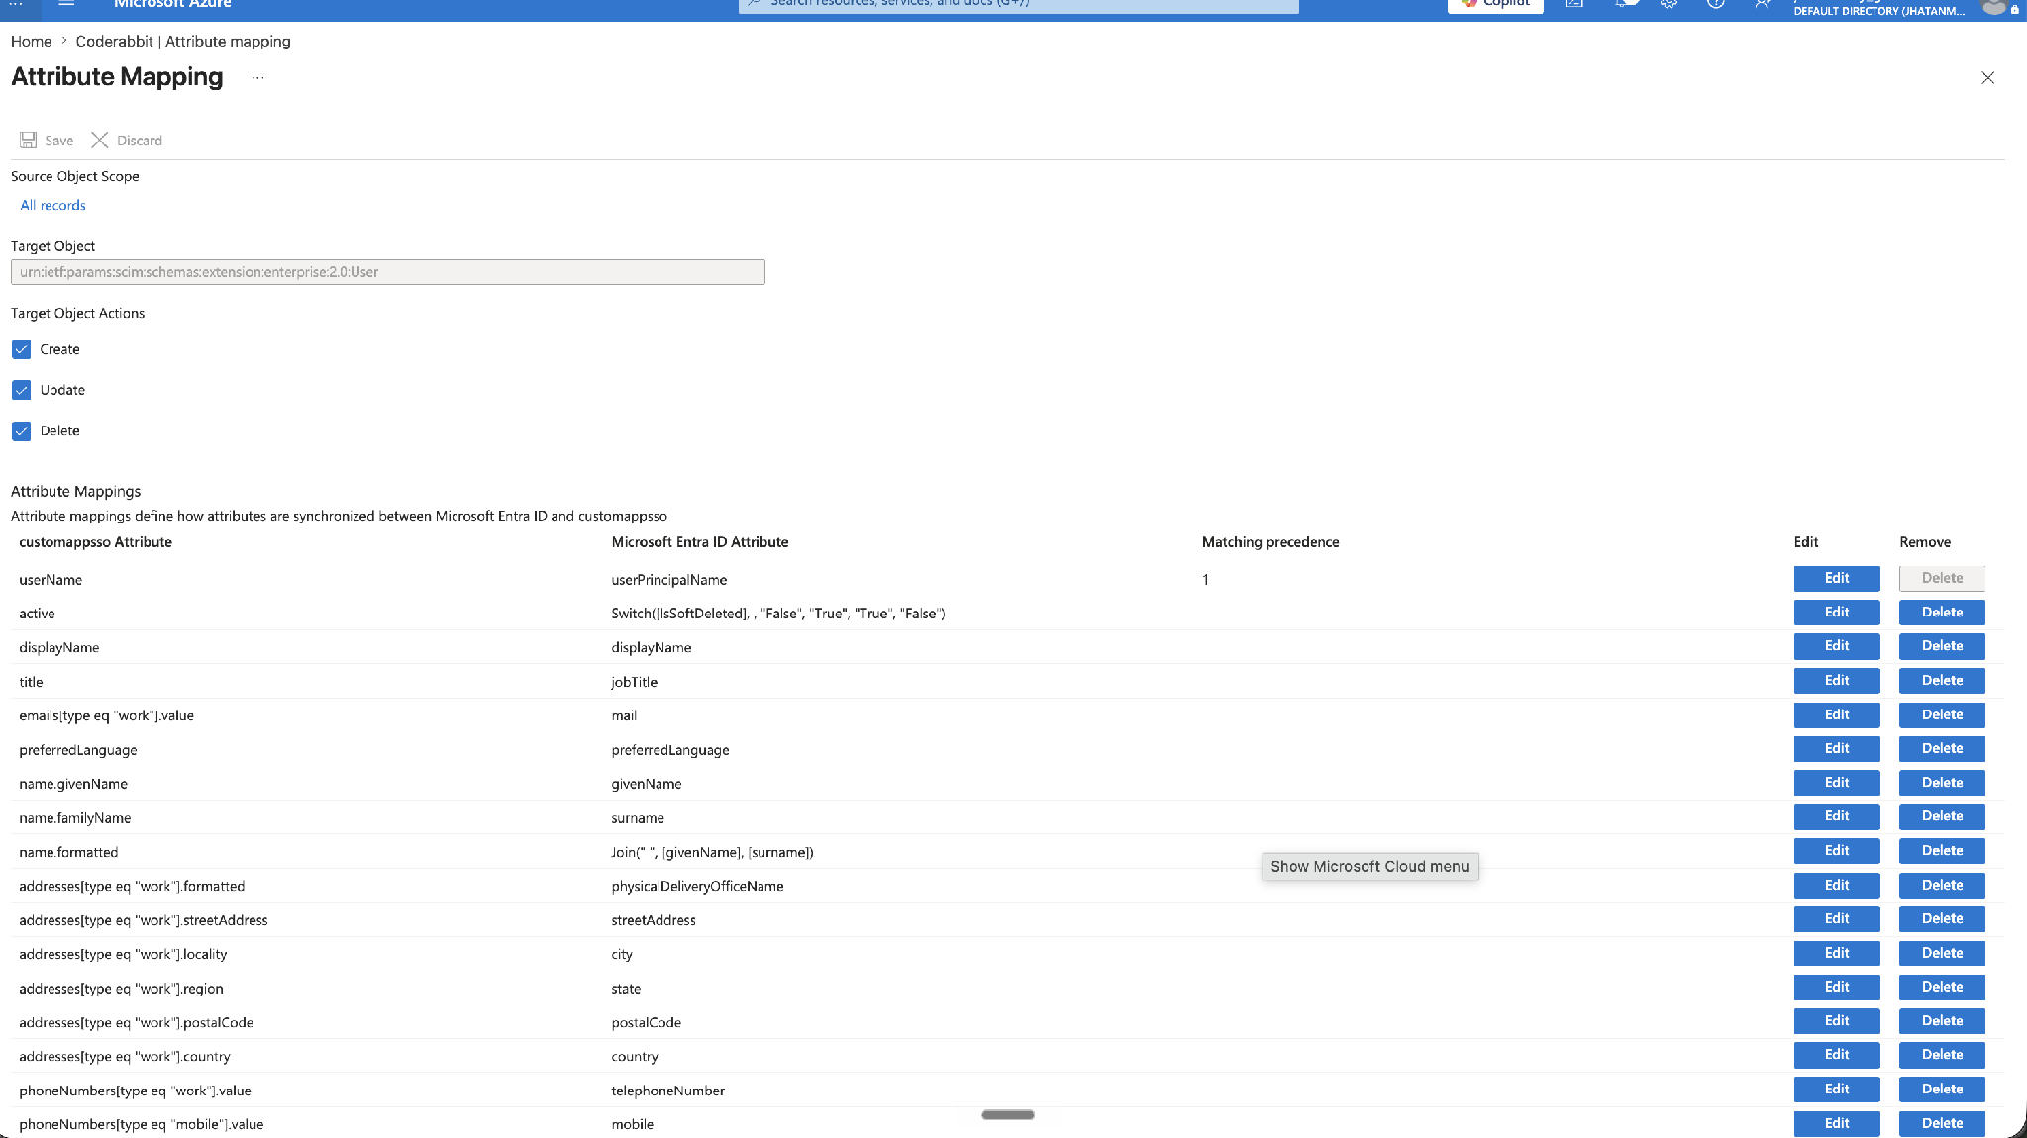Select the matching precedence value 1
Screen dimensions: 2027x1138
click(x=1205, y=580)
